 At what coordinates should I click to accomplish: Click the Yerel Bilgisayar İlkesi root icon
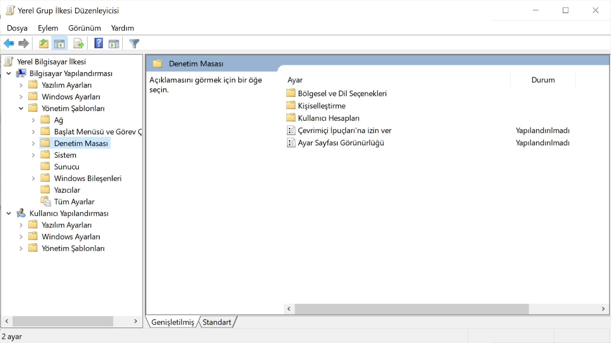point(9,61)
